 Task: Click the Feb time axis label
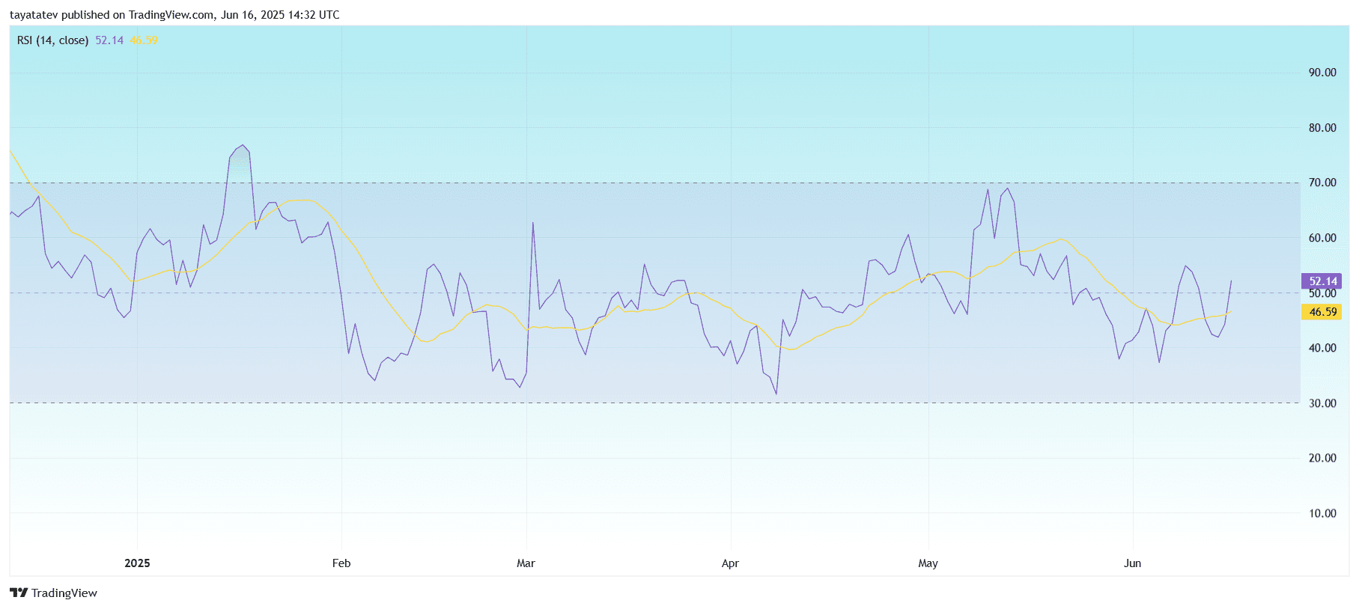pos(341,563)
